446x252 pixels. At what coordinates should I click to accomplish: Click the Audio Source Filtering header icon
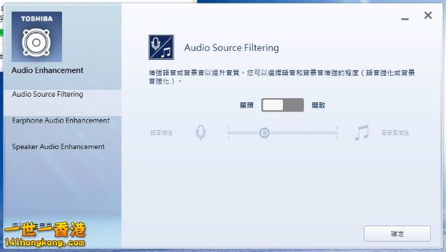(x=161, y=47)
